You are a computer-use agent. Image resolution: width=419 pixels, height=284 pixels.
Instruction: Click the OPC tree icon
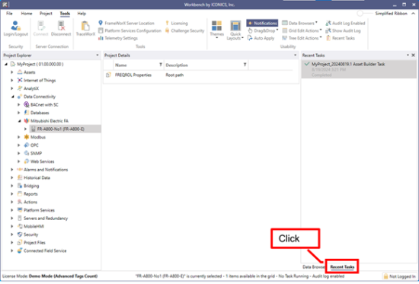coord(27,145)
